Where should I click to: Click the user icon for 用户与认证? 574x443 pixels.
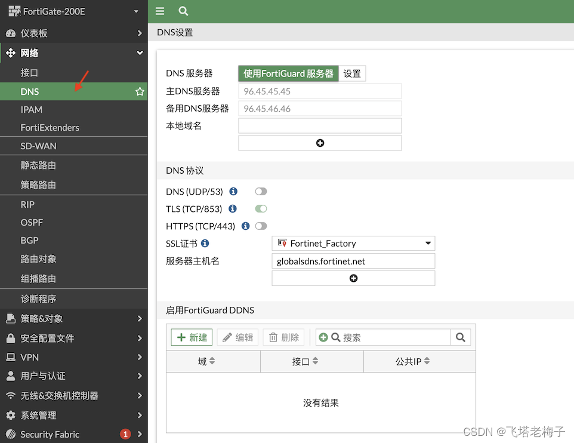click(11, 376)
